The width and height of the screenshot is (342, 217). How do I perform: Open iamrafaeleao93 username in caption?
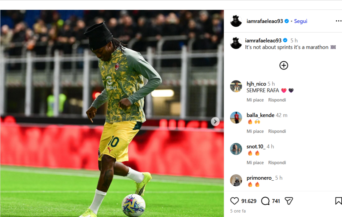pos(263,41)
